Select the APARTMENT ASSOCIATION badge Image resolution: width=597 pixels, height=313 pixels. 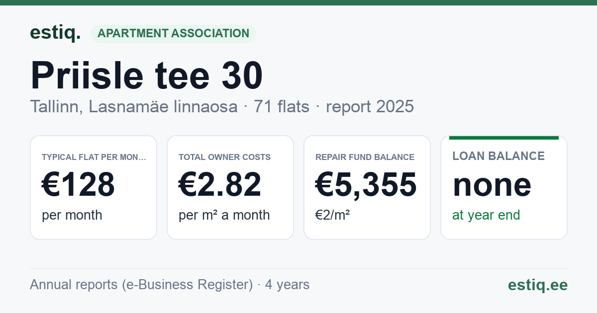click(173, 34)
